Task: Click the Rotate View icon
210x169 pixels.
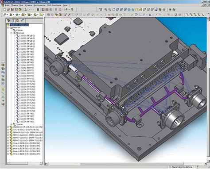Action: [x=113, y=10]
